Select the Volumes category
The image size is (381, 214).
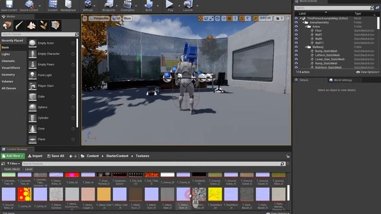pos(7,81)
